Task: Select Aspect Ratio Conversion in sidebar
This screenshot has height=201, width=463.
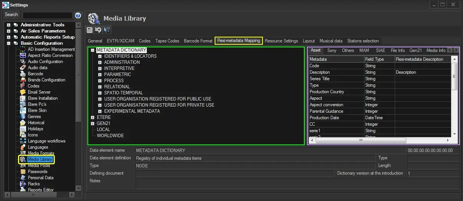Action: 50,55
